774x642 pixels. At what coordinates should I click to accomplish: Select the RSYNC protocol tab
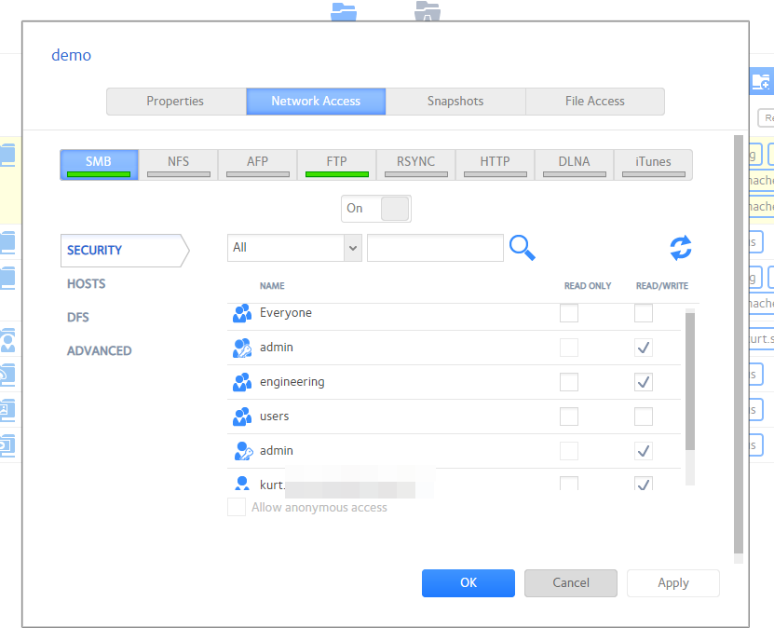point(416,165)
